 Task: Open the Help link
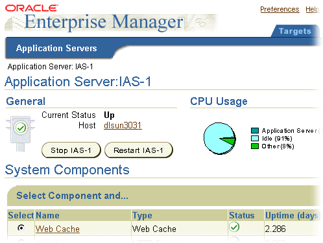[313, 9]
